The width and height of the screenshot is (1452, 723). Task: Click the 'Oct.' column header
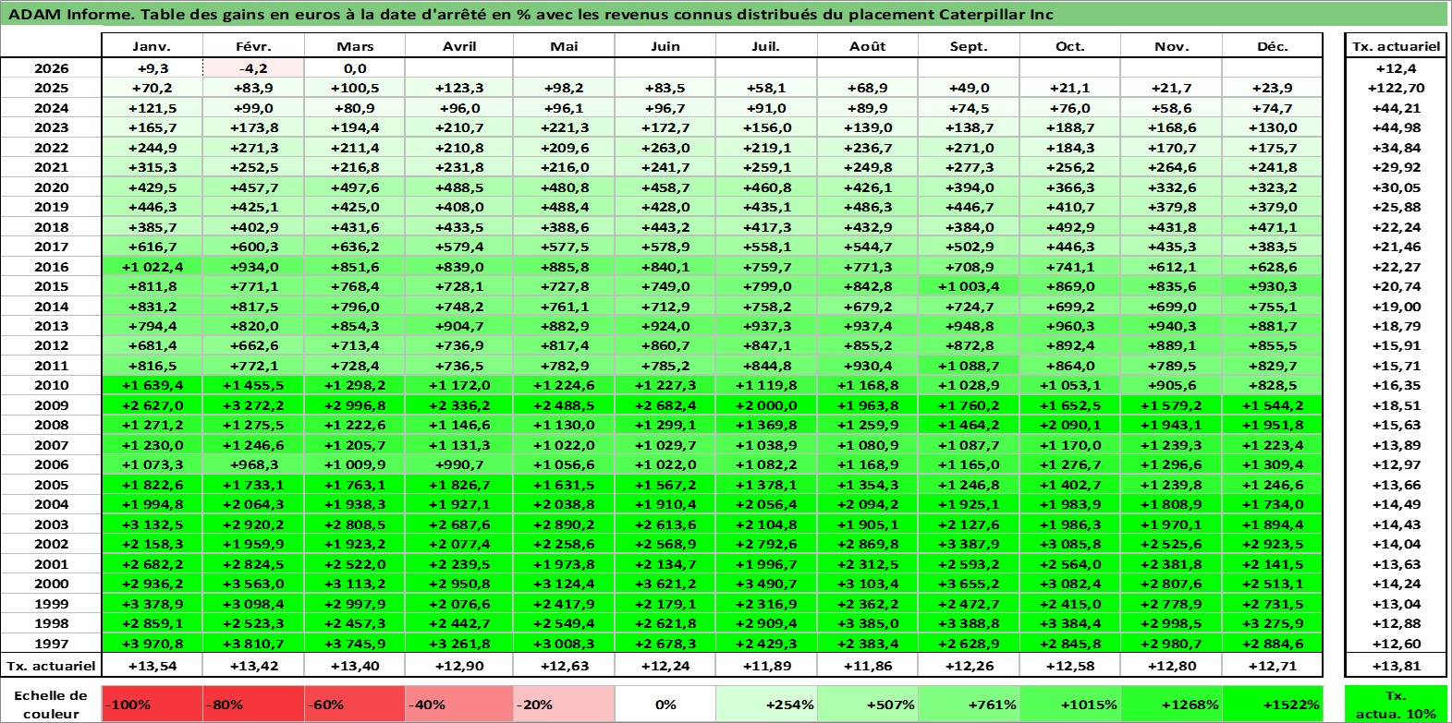(x=1069, y=46)
